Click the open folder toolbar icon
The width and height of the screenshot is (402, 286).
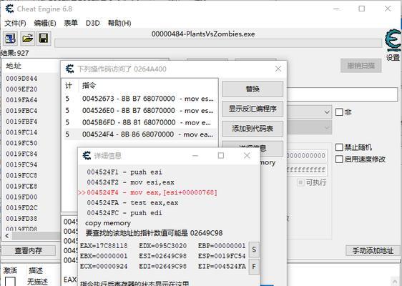(x=27, y=39)
